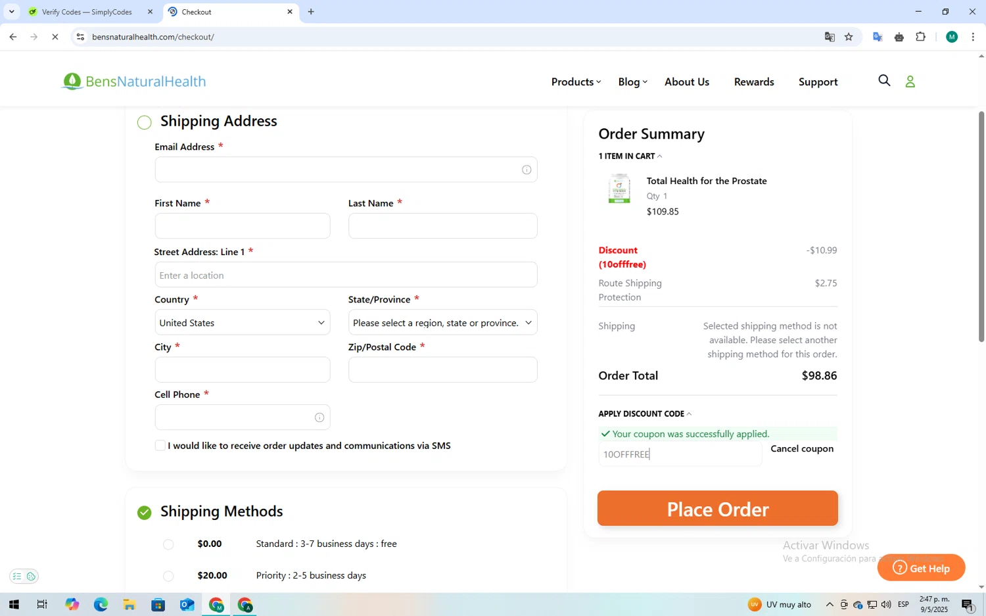
Task: Switch to the Checkout tab
Action: [230, 12]
